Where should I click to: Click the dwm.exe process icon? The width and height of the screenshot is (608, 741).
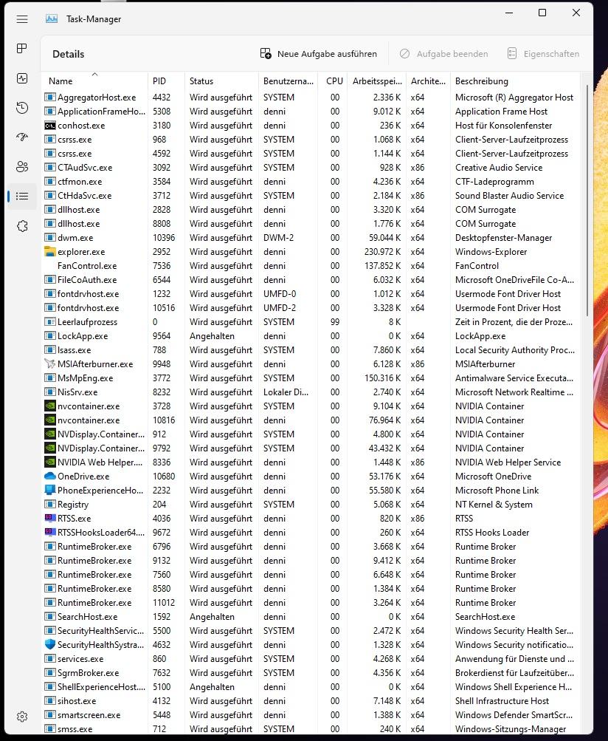click(49, 238)
